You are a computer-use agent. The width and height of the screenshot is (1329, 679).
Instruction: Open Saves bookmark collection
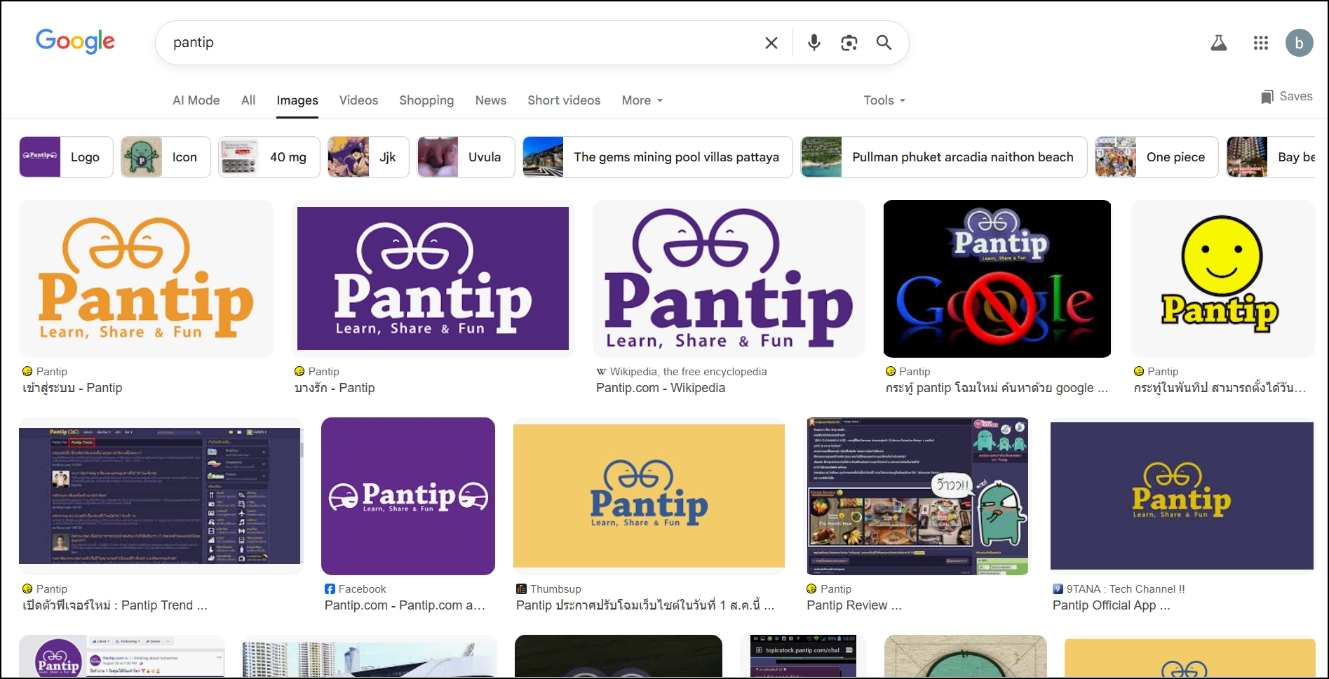1286,97
